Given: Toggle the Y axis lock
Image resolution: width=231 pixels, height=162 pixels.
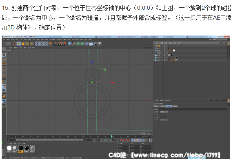Looking at the screenshot, I should pyautogui.click(x=42, y=44).
